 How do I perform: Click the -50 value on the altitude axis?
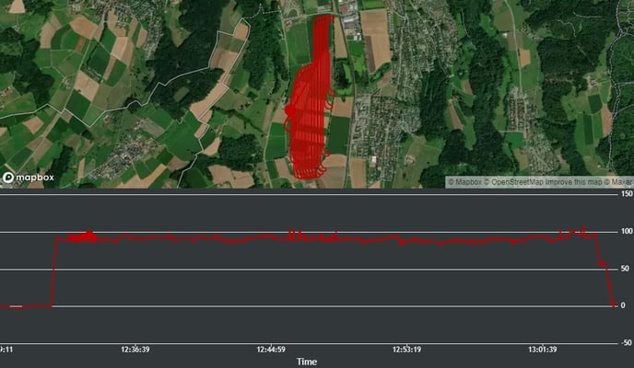click(x=627, y=342)
